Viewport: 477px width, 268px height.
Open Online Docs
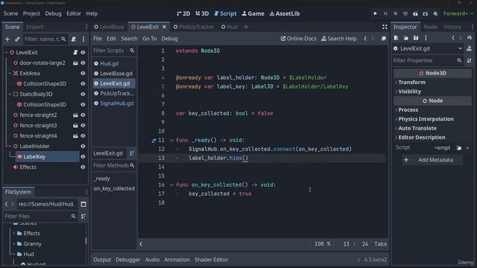[x=298, y=39]
